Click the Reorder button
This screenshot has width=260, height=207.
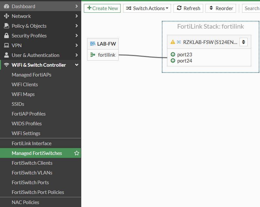click(221, 8)
